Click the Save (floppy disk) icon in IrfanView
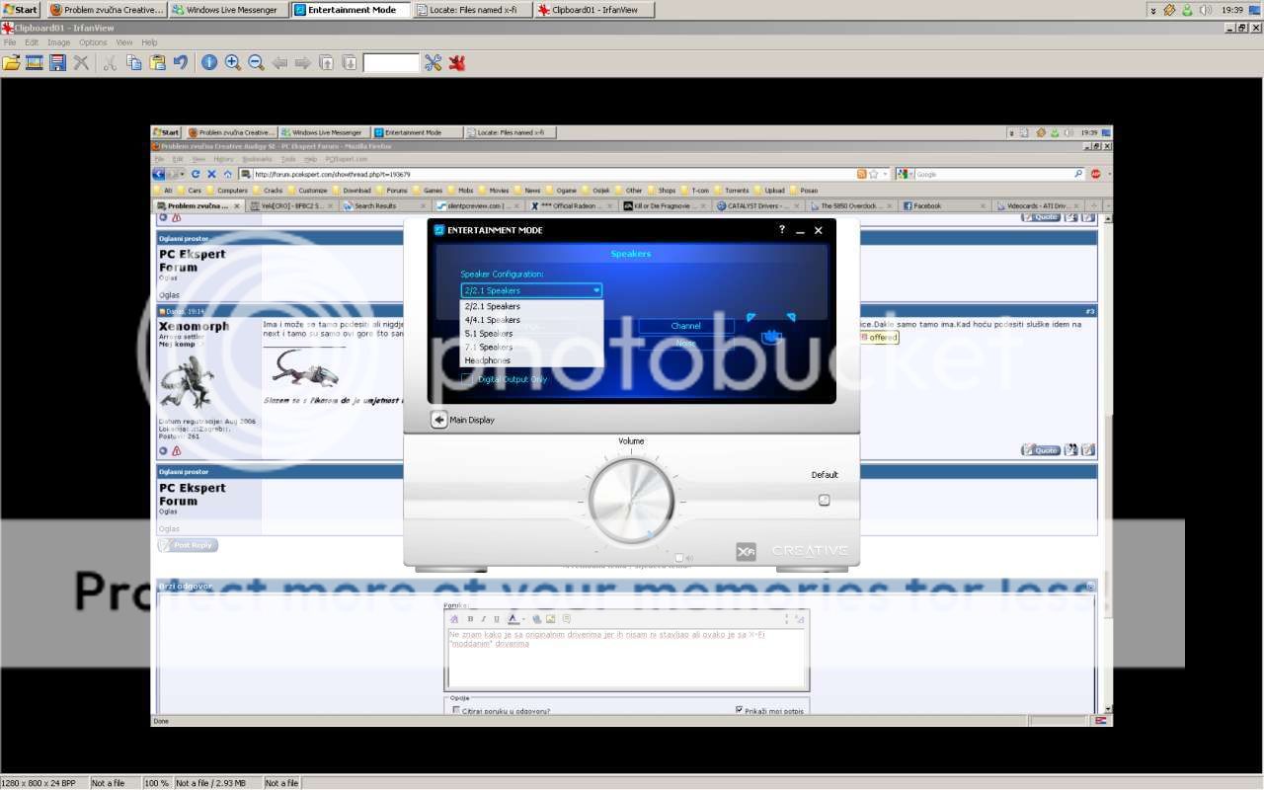1264x790 pixels. point(57,62)
